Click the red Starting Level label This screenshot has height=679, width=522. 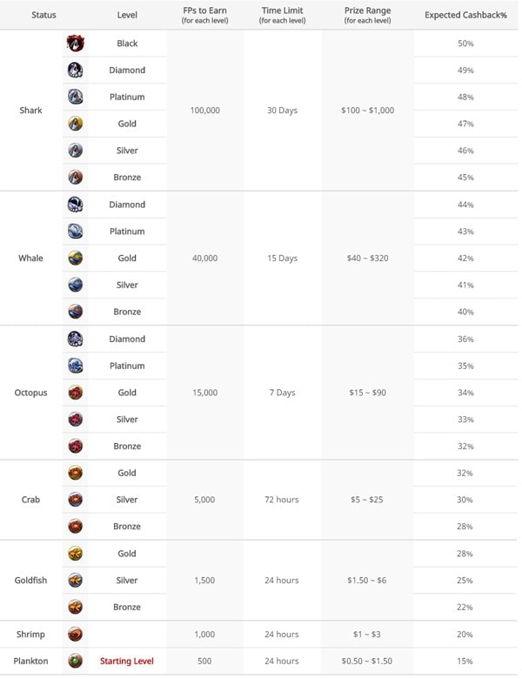(127, 662)
